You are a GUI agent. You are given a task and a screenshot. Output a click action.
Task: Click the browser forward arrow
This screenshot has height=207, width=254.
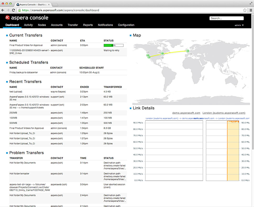pos(8,10)
